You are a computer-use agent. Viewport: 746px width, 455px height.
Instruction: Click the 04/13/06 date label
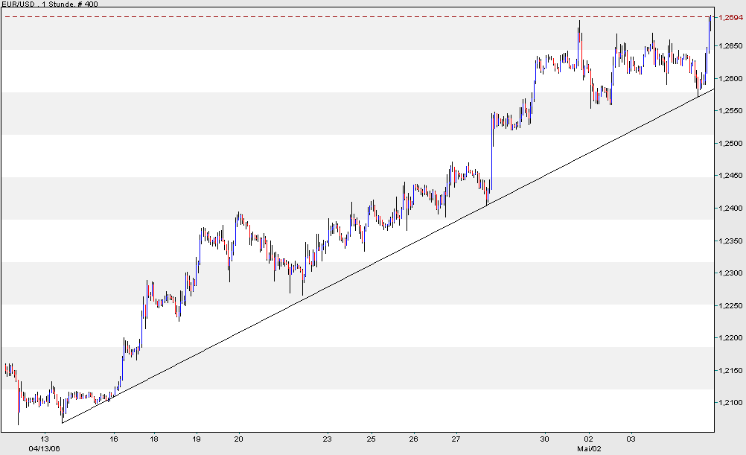[44, 448]
